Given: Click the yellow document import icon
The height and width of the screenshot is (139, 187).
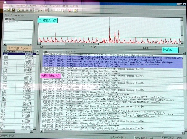Looking at the screenshot, I should [x=19, y=10].
